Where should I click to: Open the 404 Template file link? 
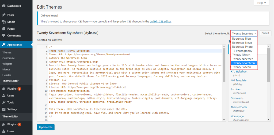click(x=238, y=80)
